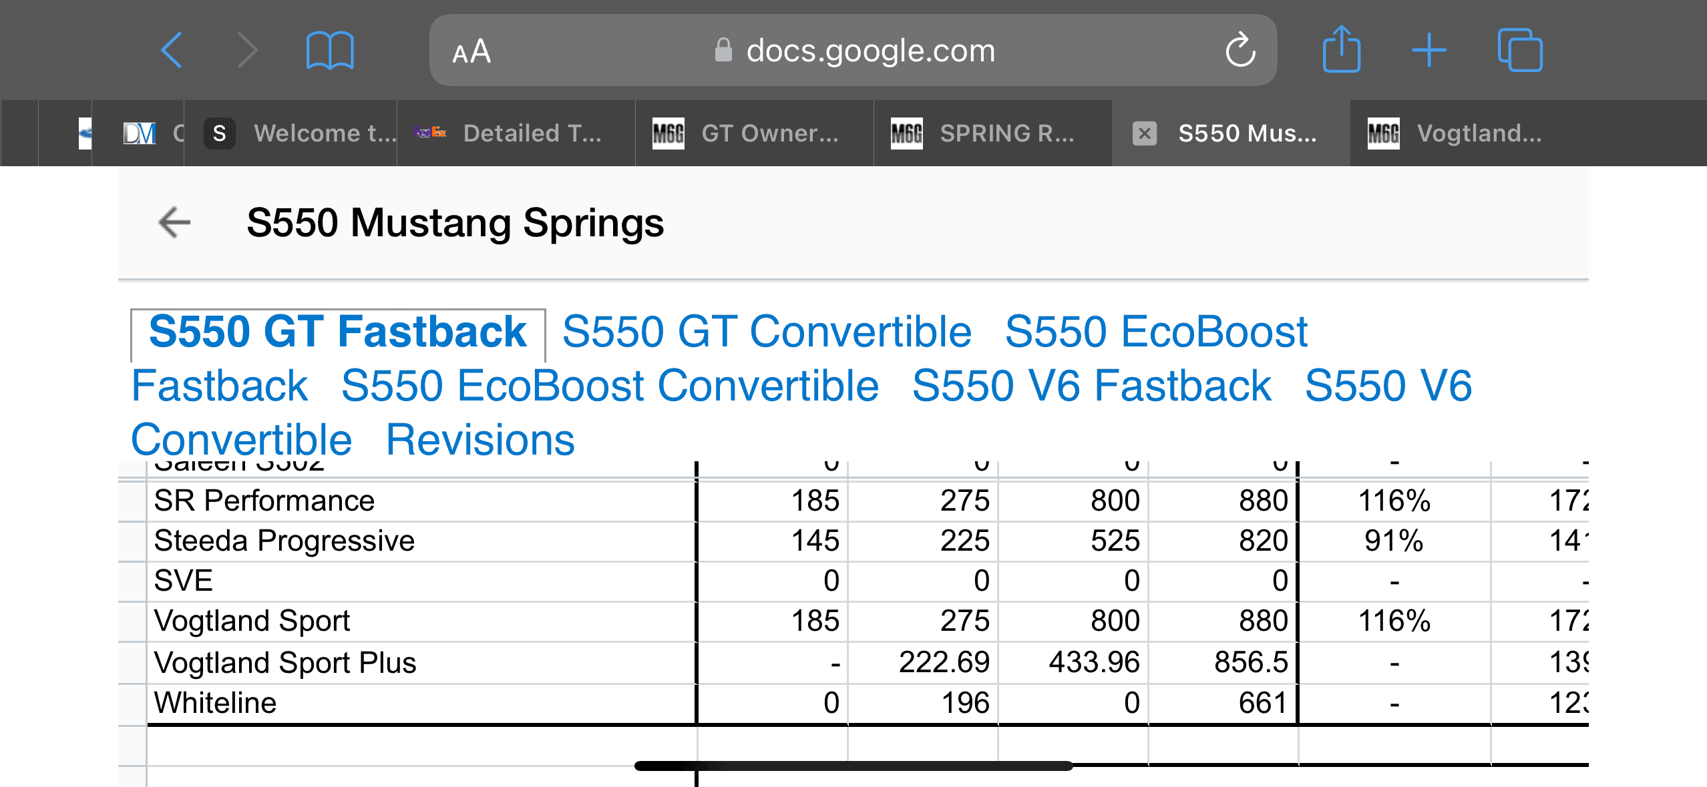Click the Steeda Progressive row label

[x=284, y=541]
